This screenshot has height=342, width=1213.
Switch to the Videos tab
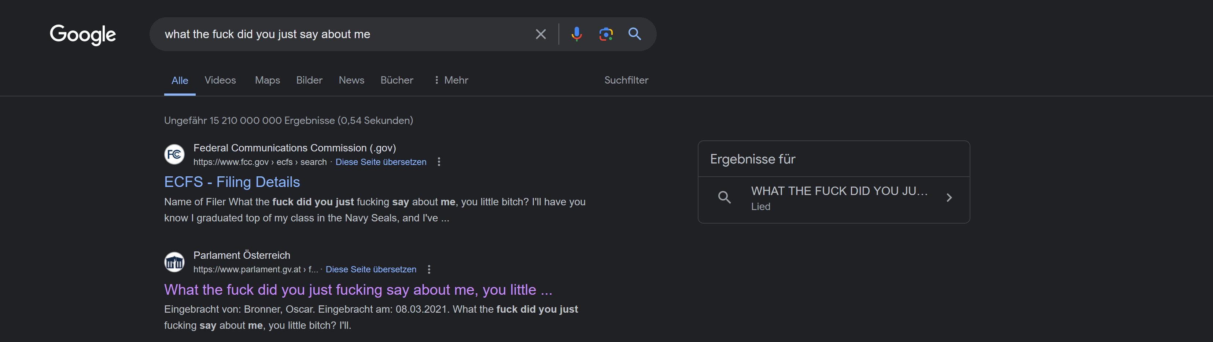click(220, 80)
